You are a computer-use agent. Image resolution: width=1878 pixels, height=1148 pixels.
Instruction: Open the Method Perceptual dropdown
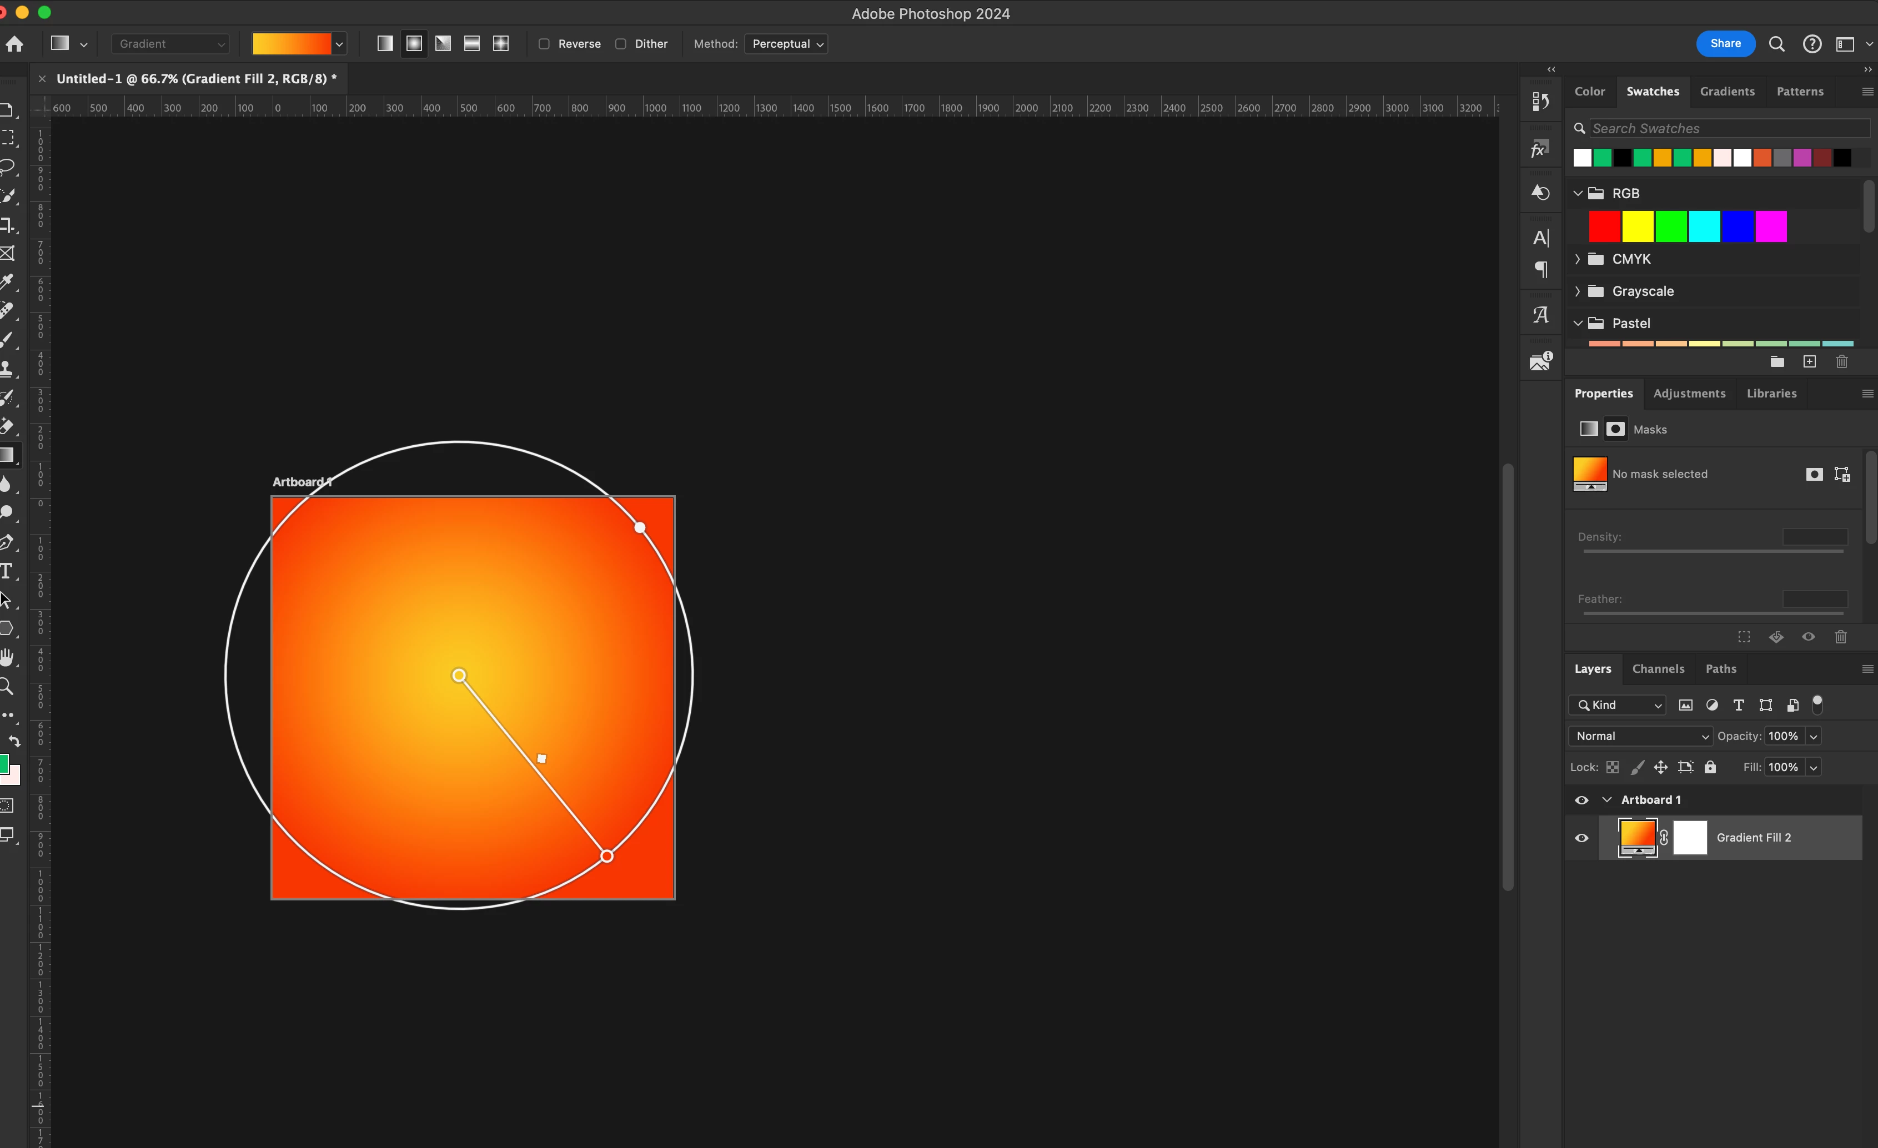click(x=786, y=43)
